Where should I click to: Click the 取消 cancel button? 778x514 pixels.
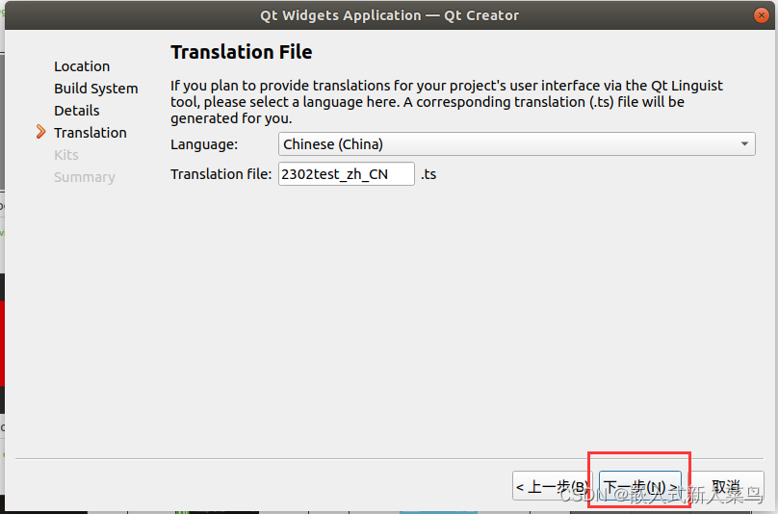[726, 486]
